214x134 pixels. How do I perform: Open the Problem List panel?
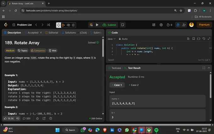(x=22, y=25)
